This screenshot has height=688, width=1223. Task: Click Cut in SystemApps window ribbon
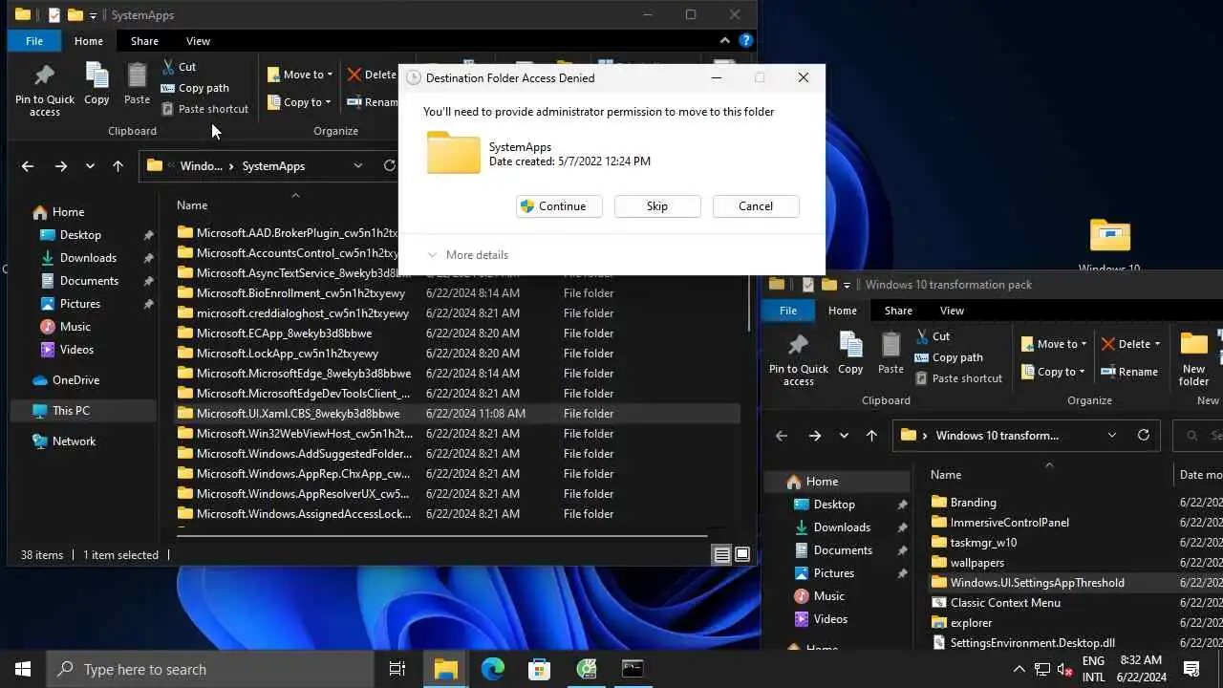pos(179,67)
